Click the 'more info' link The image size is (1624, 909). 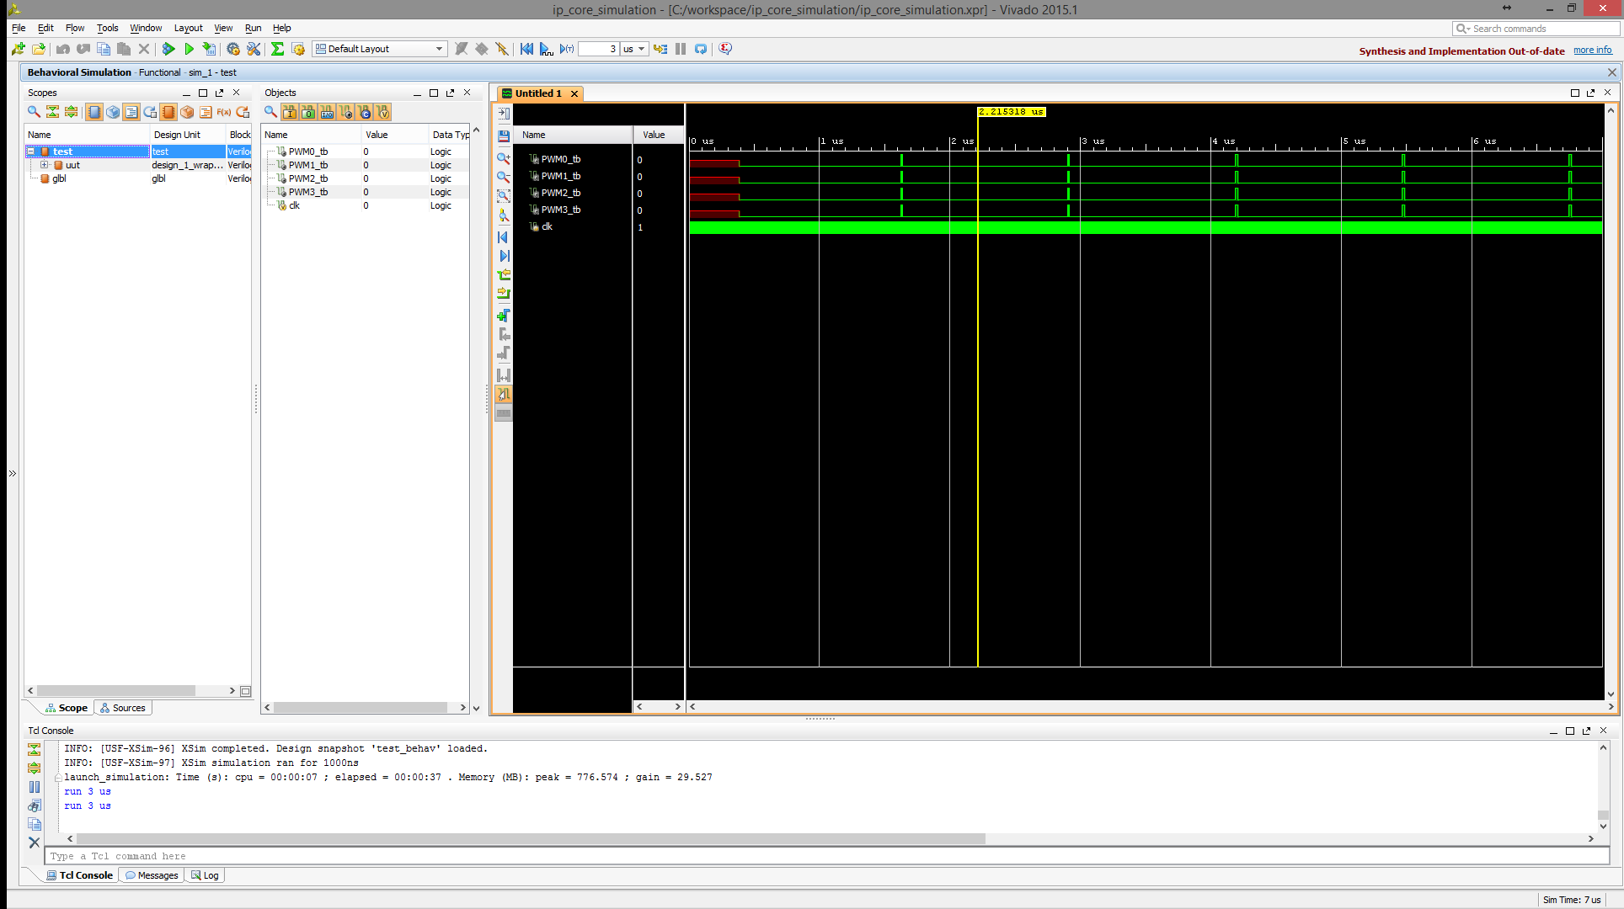pos(1592,50)
